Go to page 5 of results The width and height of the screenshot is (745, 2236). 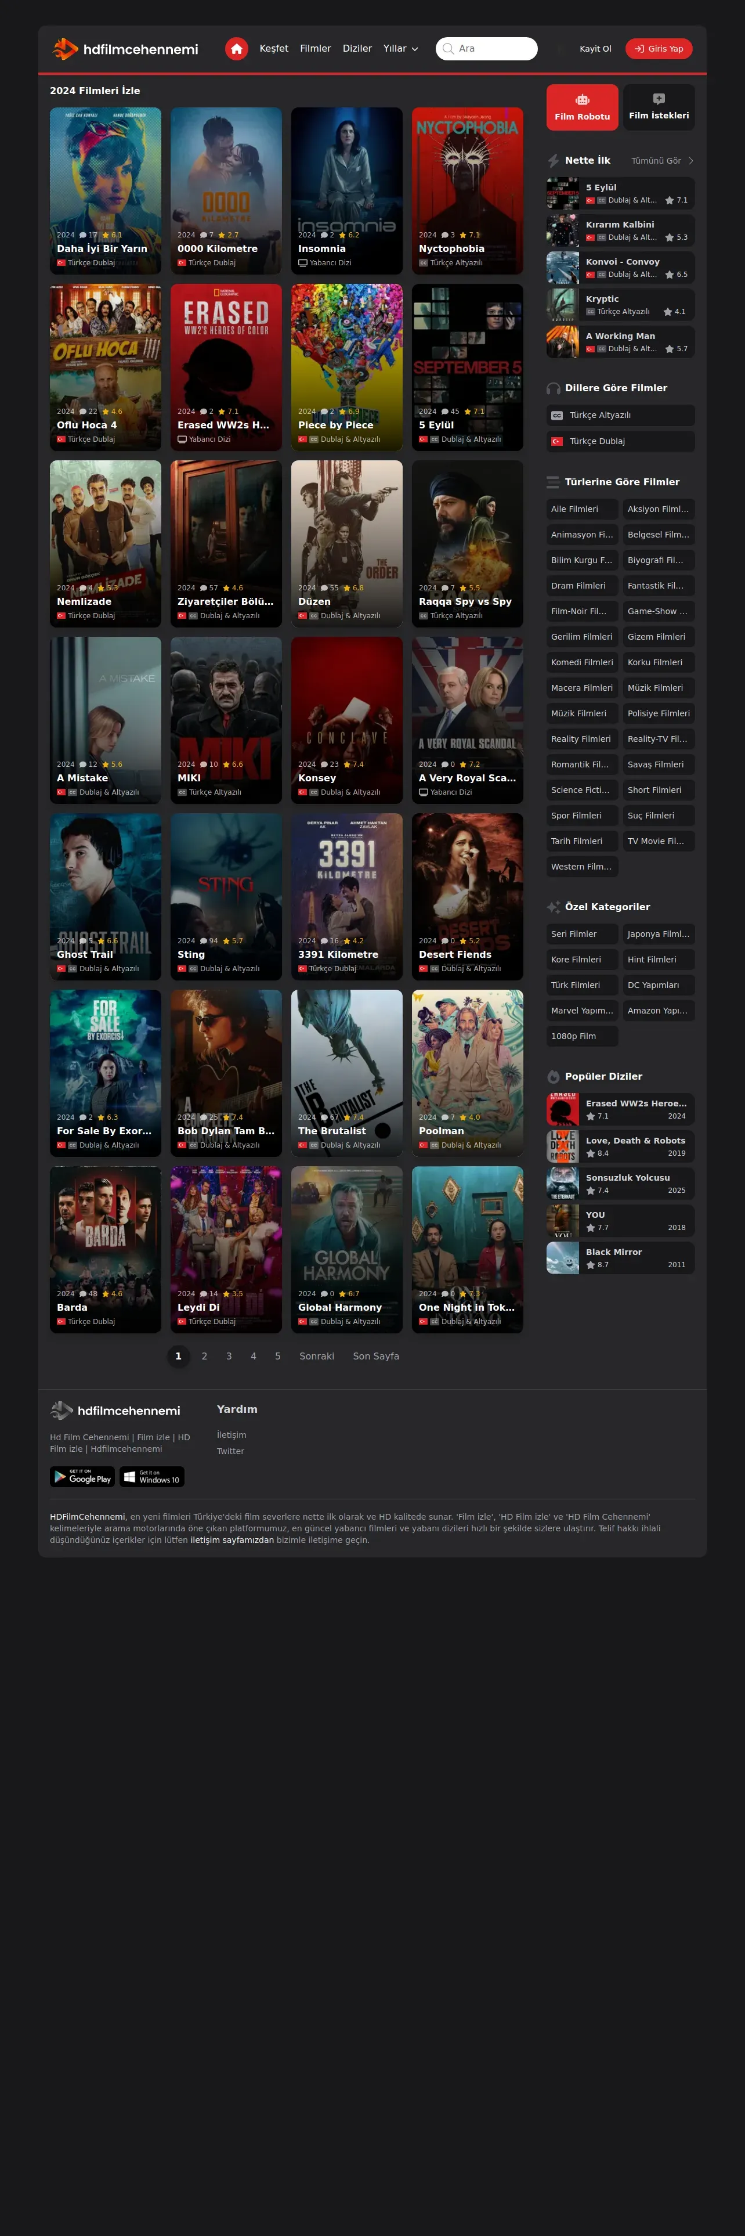[x=277, y=1356]
